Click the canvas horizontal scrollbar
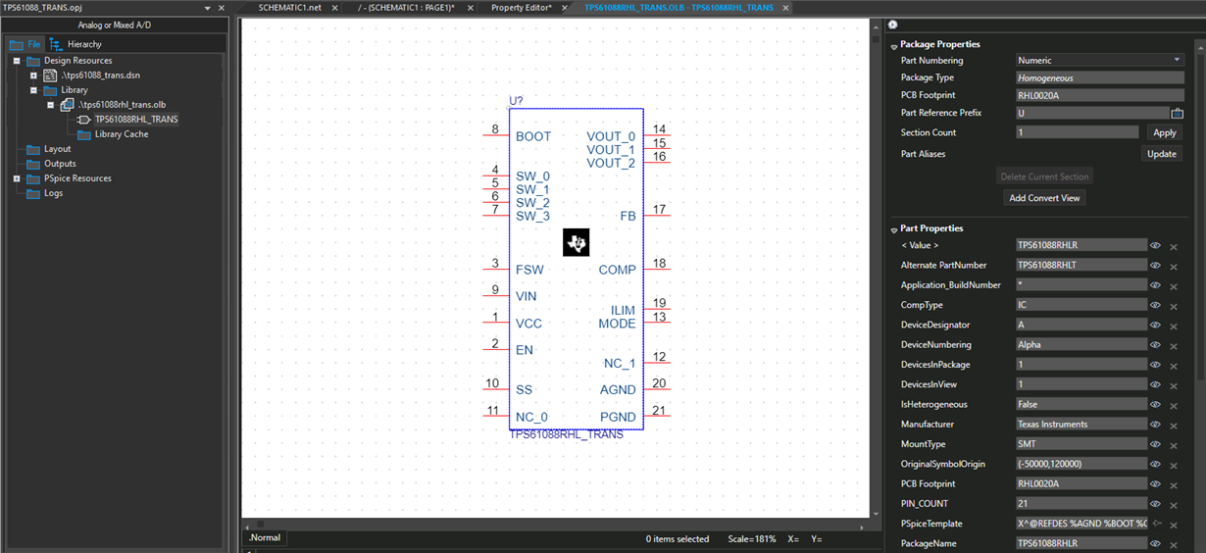This screenshot has width=1206, height=553. pyautogui.click(x=556, y=524)
